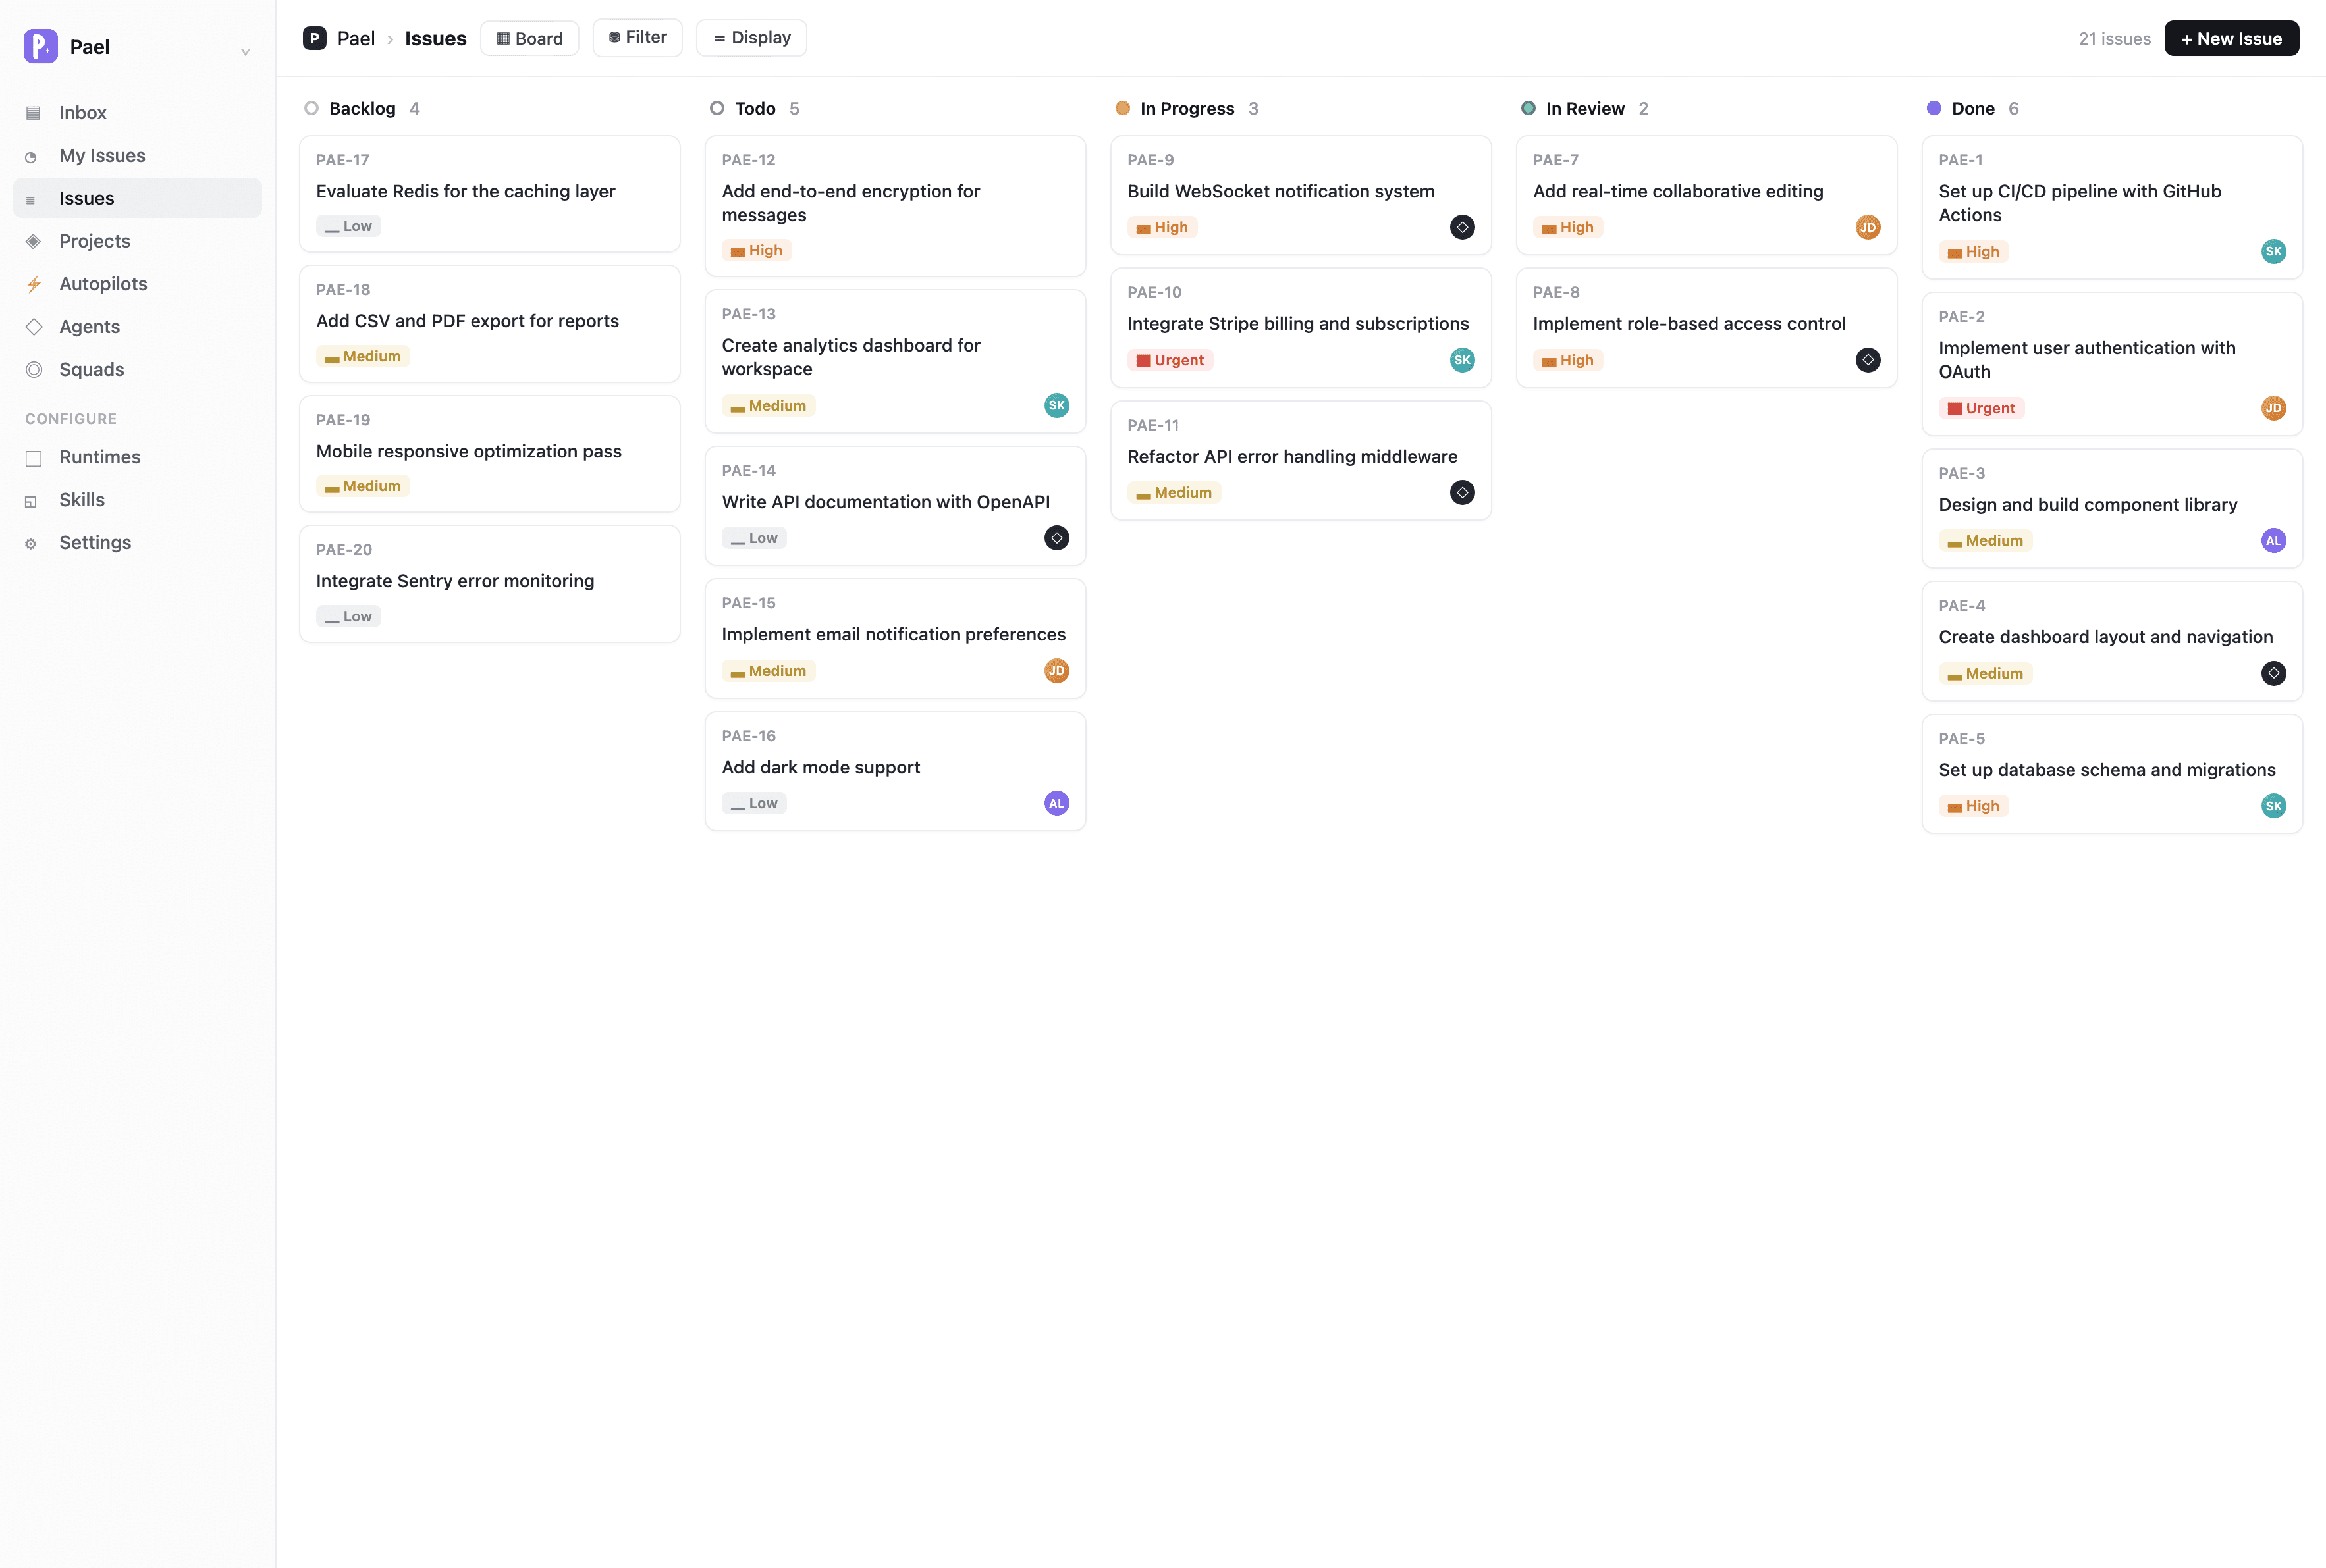Image resolution: width=2326 pixels, height=1568 pixels.
Task: Click JD avatar on email notification card
Action: click(1056, 671)
